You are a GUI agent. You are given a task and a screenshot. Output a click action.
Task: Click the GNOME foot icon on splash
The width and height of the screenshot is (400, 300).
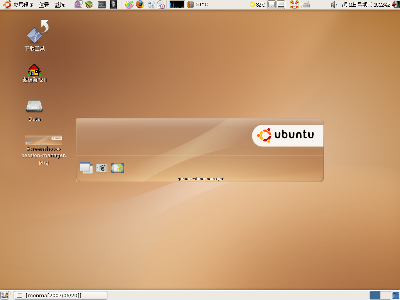click(x=102, y=168)
